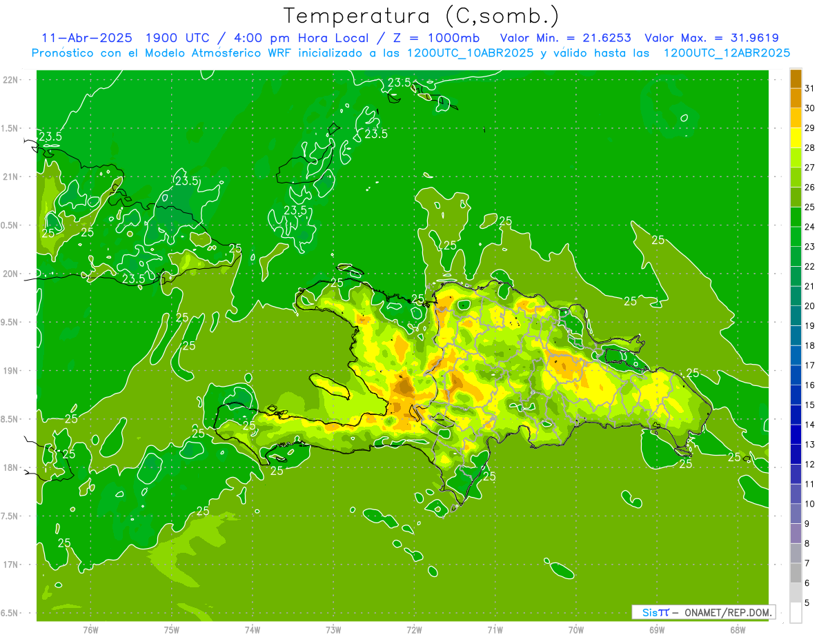Click the "76W" longitude axis label
The height and width of the screenshot is (639, 828).
pyautogui.click(x=90, y=630)
